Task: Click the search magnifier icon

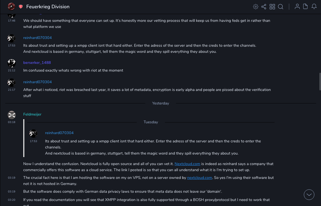Action: tap(281, 7)
